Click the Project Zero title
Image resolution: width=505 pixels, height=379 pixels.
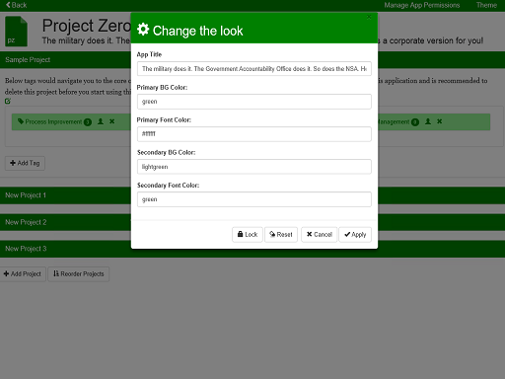(87, 26)
